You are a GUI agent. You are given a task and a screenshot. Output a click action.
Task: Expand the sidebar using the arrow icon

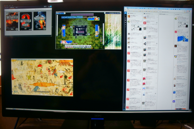pyautogui.click(x=124, y=104)
